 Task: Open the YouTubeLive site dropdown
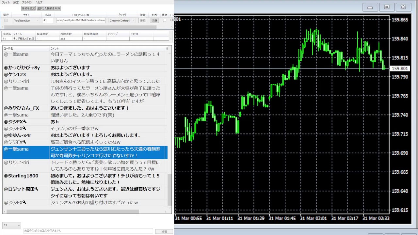pyautogui.click(x=26, y=20)
